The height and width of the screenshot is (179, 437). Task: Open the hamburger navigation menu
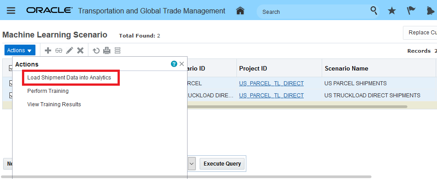tap(11, 11)
